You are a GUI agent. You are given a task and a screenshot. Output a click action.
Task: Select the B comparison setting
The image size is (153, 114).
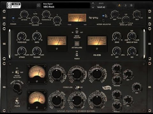[131, 5]
